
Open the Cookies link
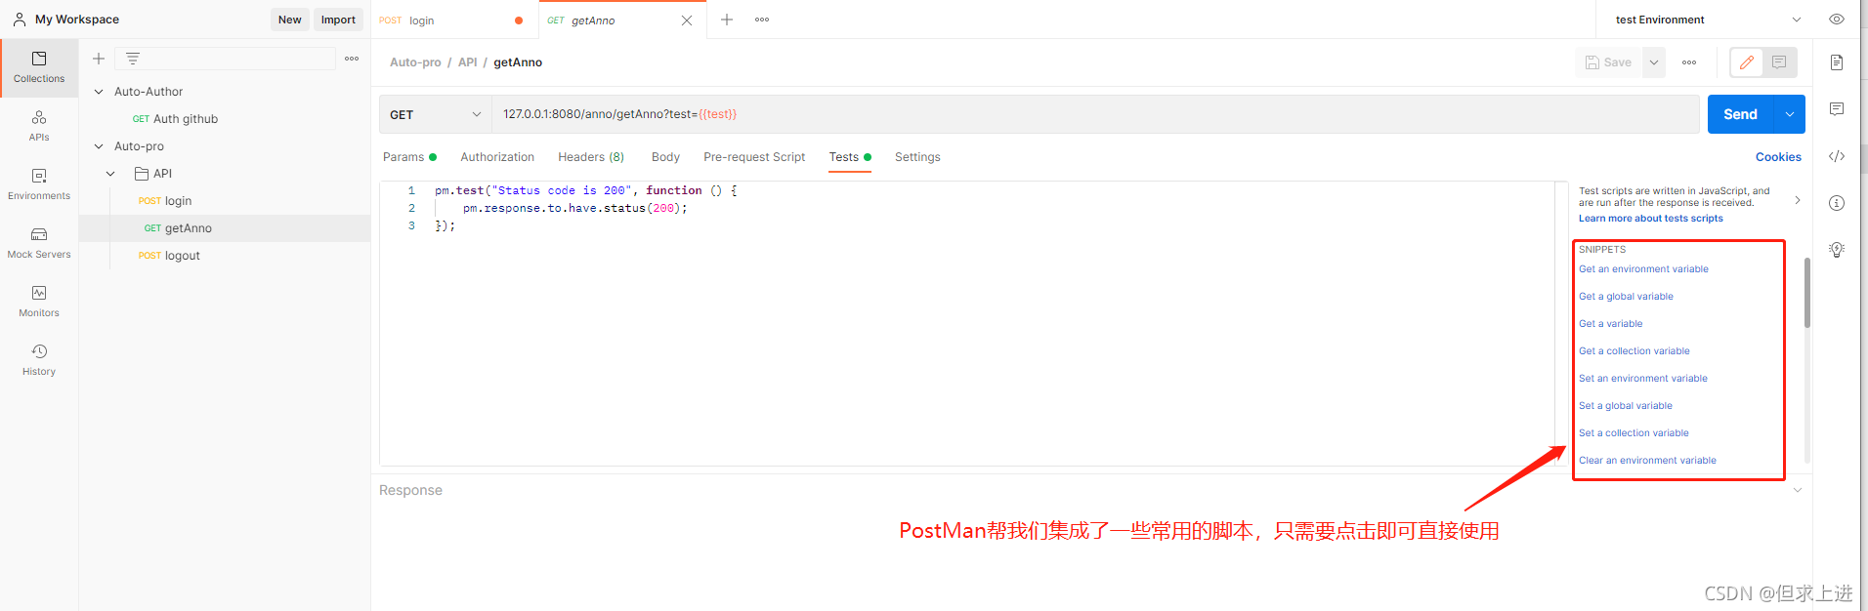click(1778, 157)
